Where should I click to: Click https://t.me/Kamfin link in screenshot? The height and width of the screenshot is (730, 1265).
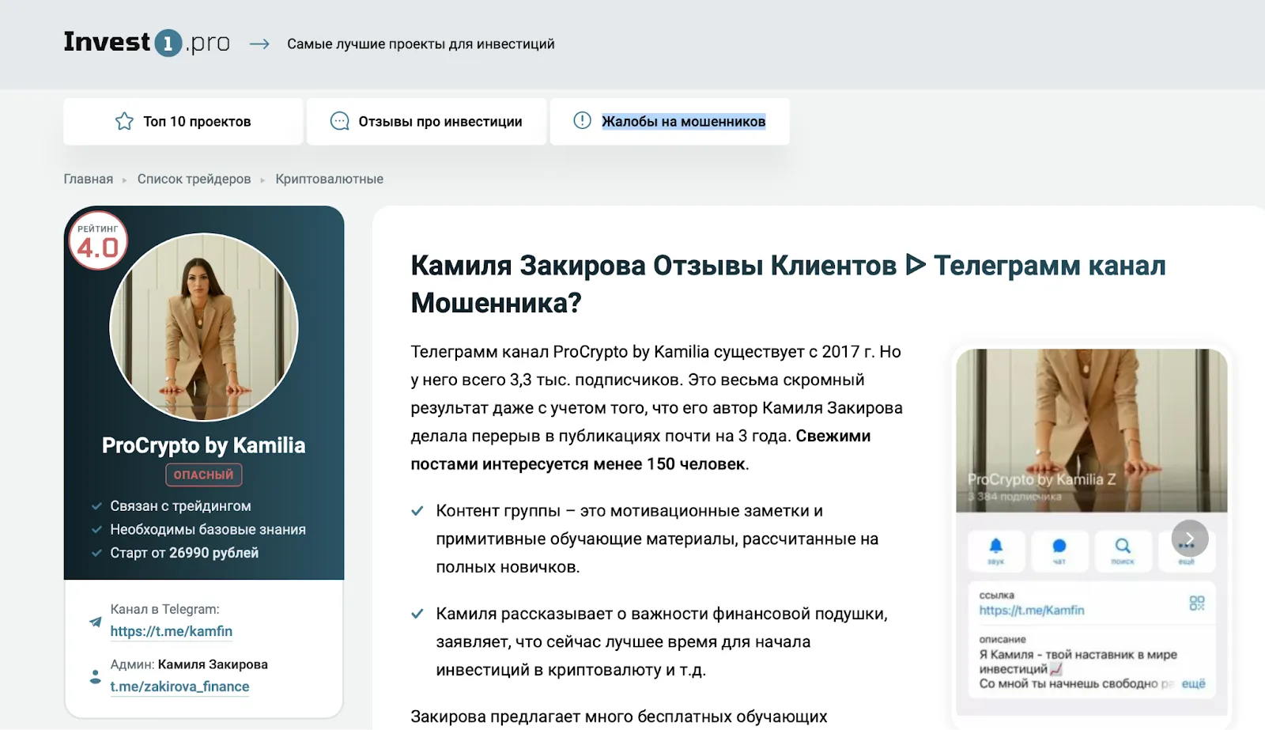[1032, 611]
